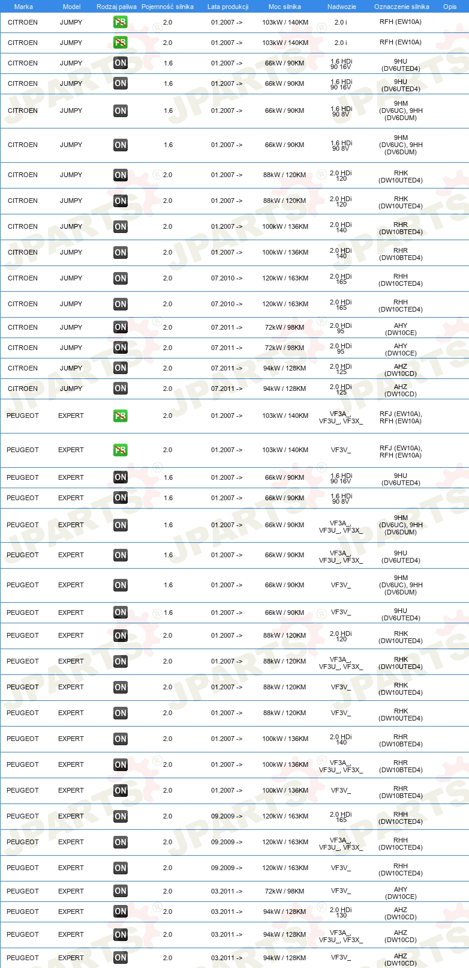Select 'RHH (DW10CTED4)' in Peugeot VF3V_ row
Image resolution: width=469 pixels, height=968 pixels.
[401, 870]
